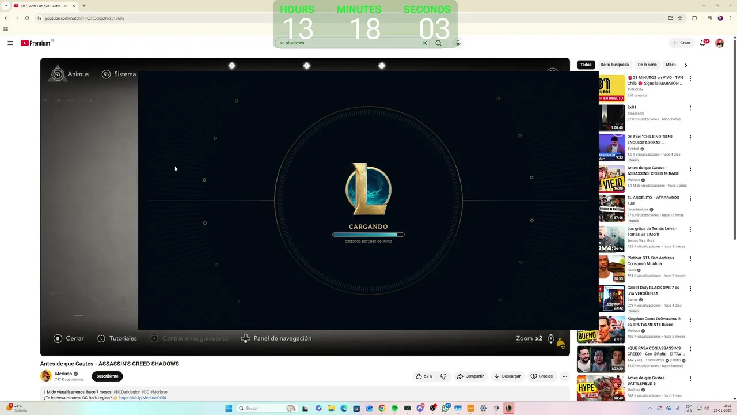Click the taskbar Buscar search box
Image resolution: width=737 pixels, height=415 pixels.
267,408
